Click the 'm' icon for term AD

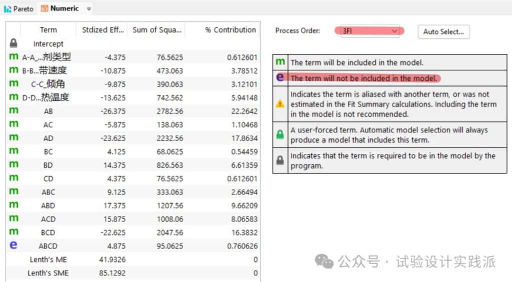pos(13,137)
